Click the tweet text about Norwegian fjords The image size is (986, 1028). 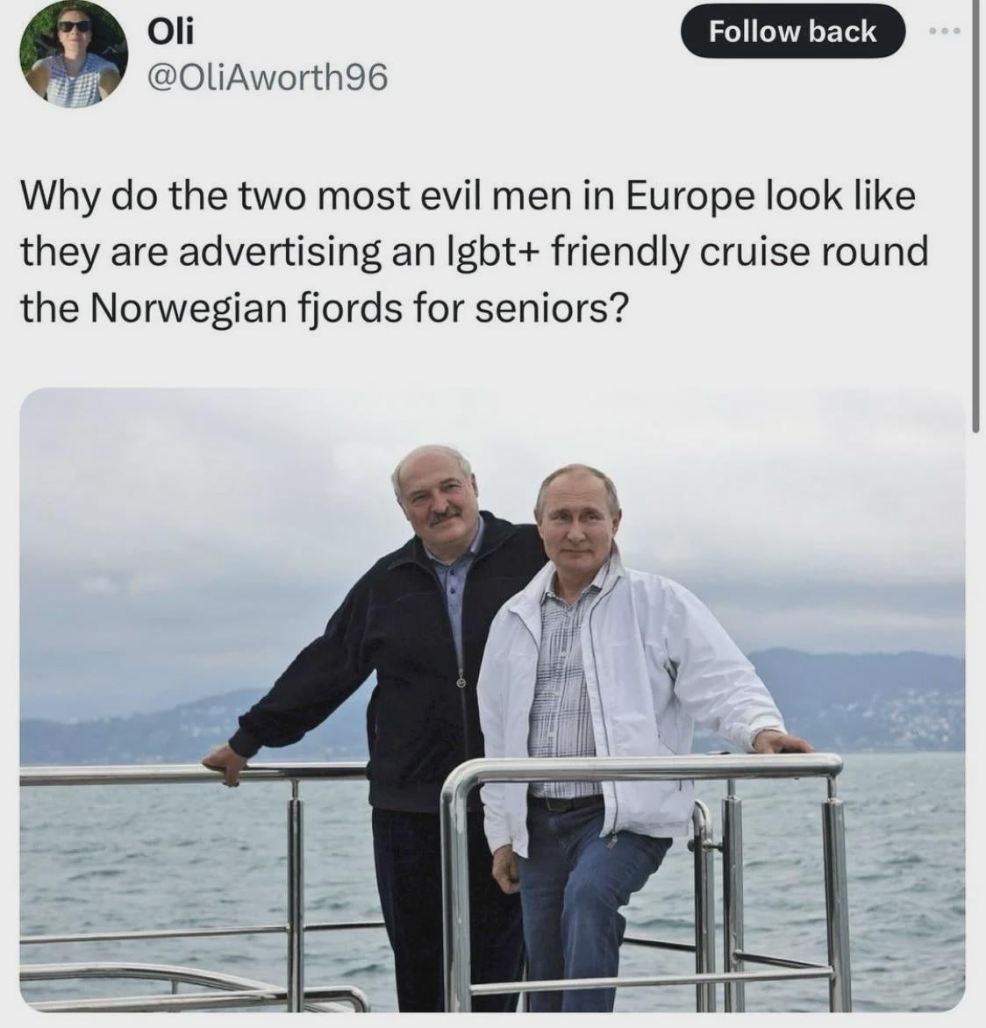tap(475, 252)
